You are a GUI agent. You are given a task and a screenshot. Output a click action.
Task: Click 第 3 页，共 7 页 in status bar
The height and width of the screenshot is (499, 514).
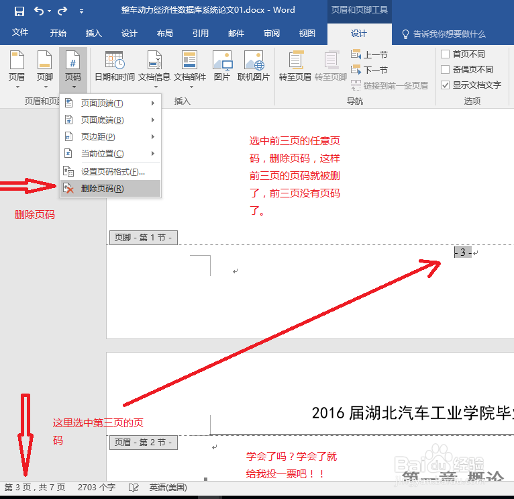pos(35,487)
